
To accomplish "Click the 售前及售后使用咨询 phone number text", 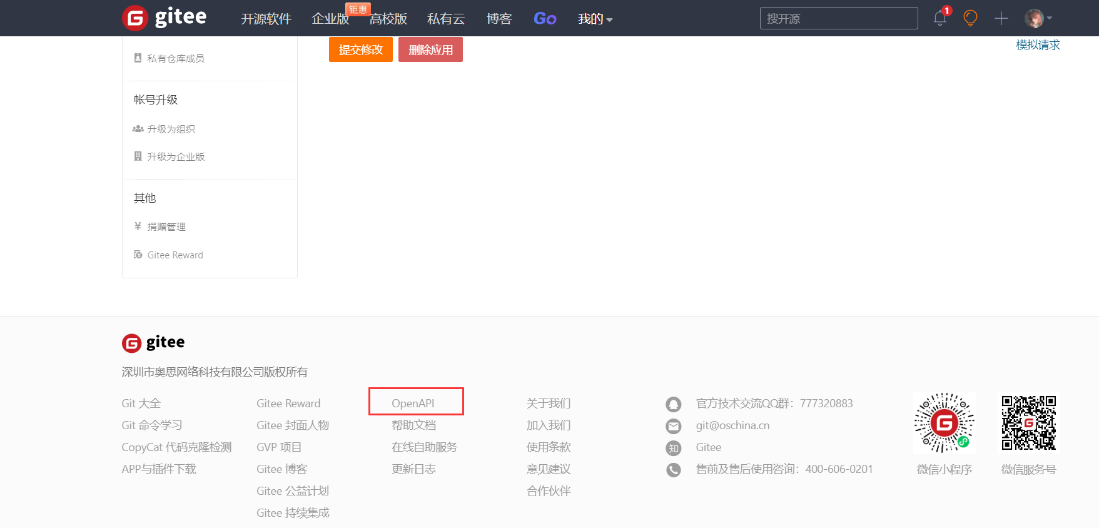I will tap(784, 469).
